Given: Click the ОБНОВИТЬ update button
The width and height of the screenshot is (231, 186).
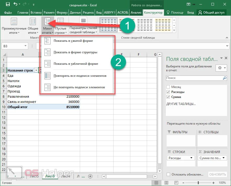Looking at the screenshot, I should pyautogui.click(x=218, y=175).
